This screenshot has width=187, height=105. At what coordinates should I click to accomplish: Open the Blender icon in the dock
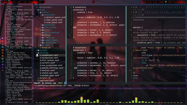[2, 56]
